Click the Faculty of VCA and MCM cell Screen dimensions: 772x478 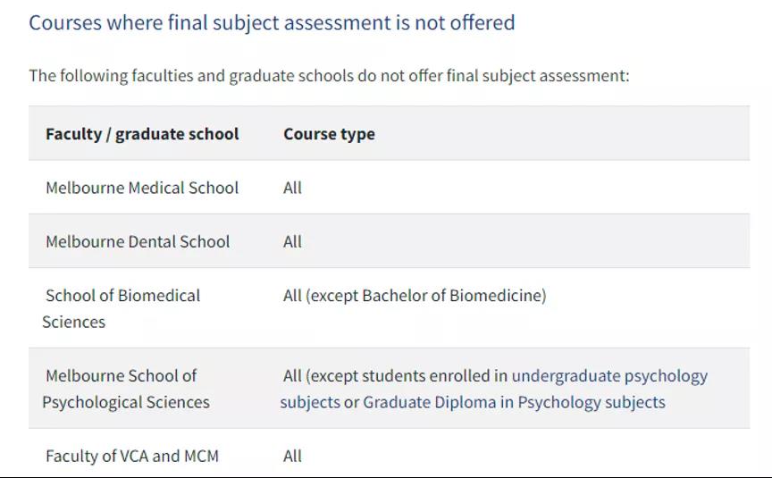coord(132,456)
